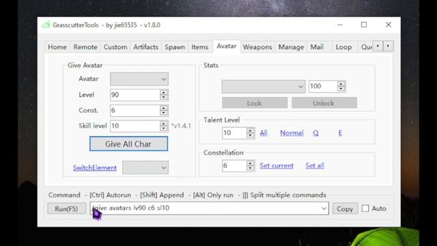Expand the command history dropdown arrow
437x246 pixels.
point(324,208)
